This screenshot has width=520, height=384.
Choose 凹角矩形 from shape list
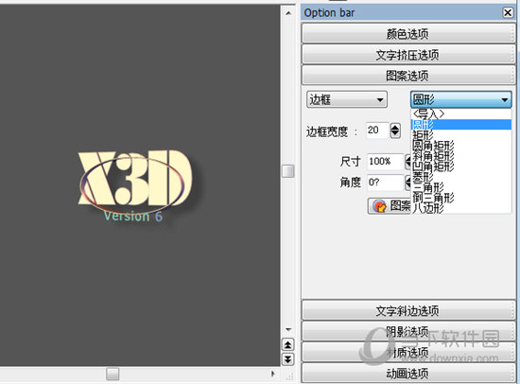tap(461, 166)
